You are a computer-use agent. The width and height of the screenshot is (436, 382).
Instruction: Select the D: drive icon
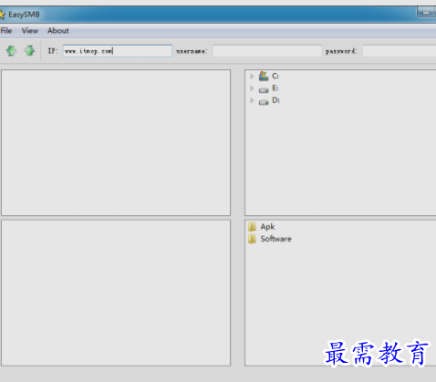[x=264, y=102]
